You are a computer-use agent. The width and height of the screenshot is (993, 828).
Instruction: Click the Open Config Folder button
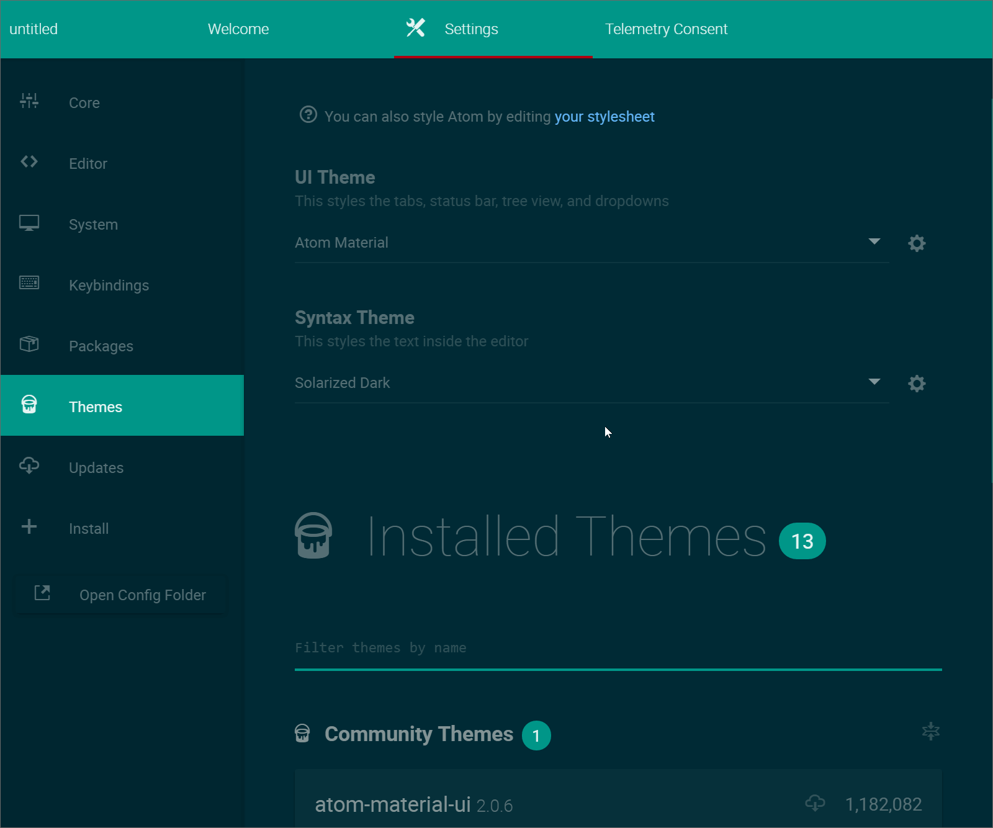pos(121,595)
